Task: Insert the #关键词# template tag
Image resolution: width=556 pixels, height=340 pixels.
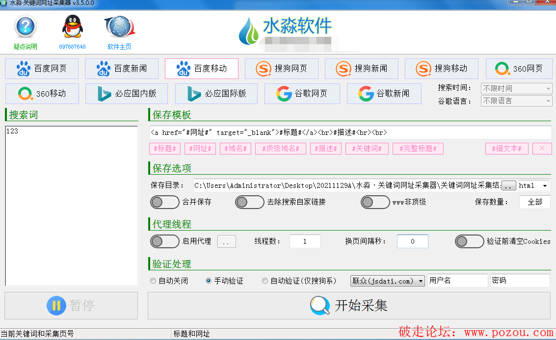Action: (x=367, y=149)
